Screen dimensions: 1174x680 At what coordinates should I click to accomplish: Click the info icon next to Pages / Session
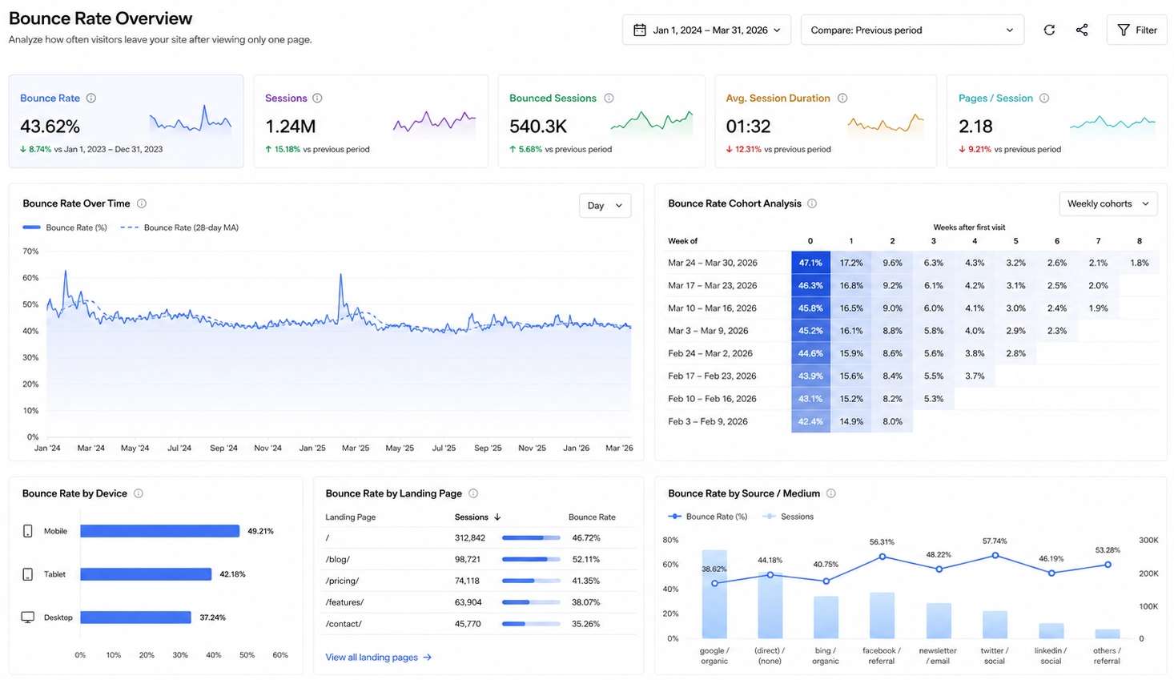(x=1044, y=98)
